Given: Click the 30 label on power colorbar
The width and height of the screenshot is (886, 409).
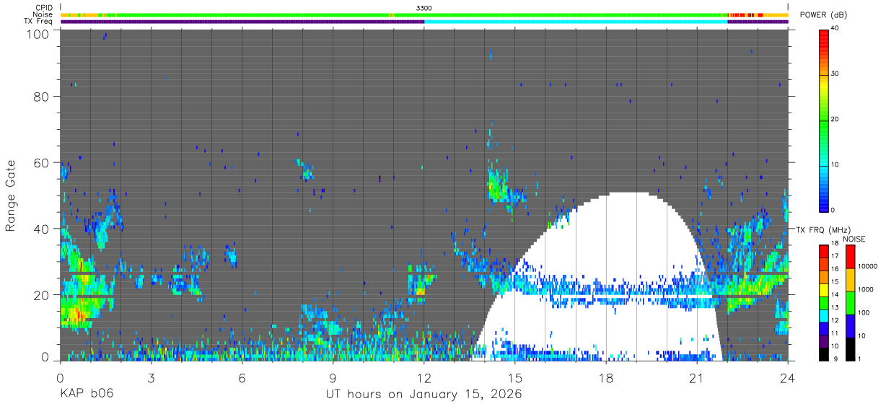Looking at the screenshot, I should [x=836, y=74].
